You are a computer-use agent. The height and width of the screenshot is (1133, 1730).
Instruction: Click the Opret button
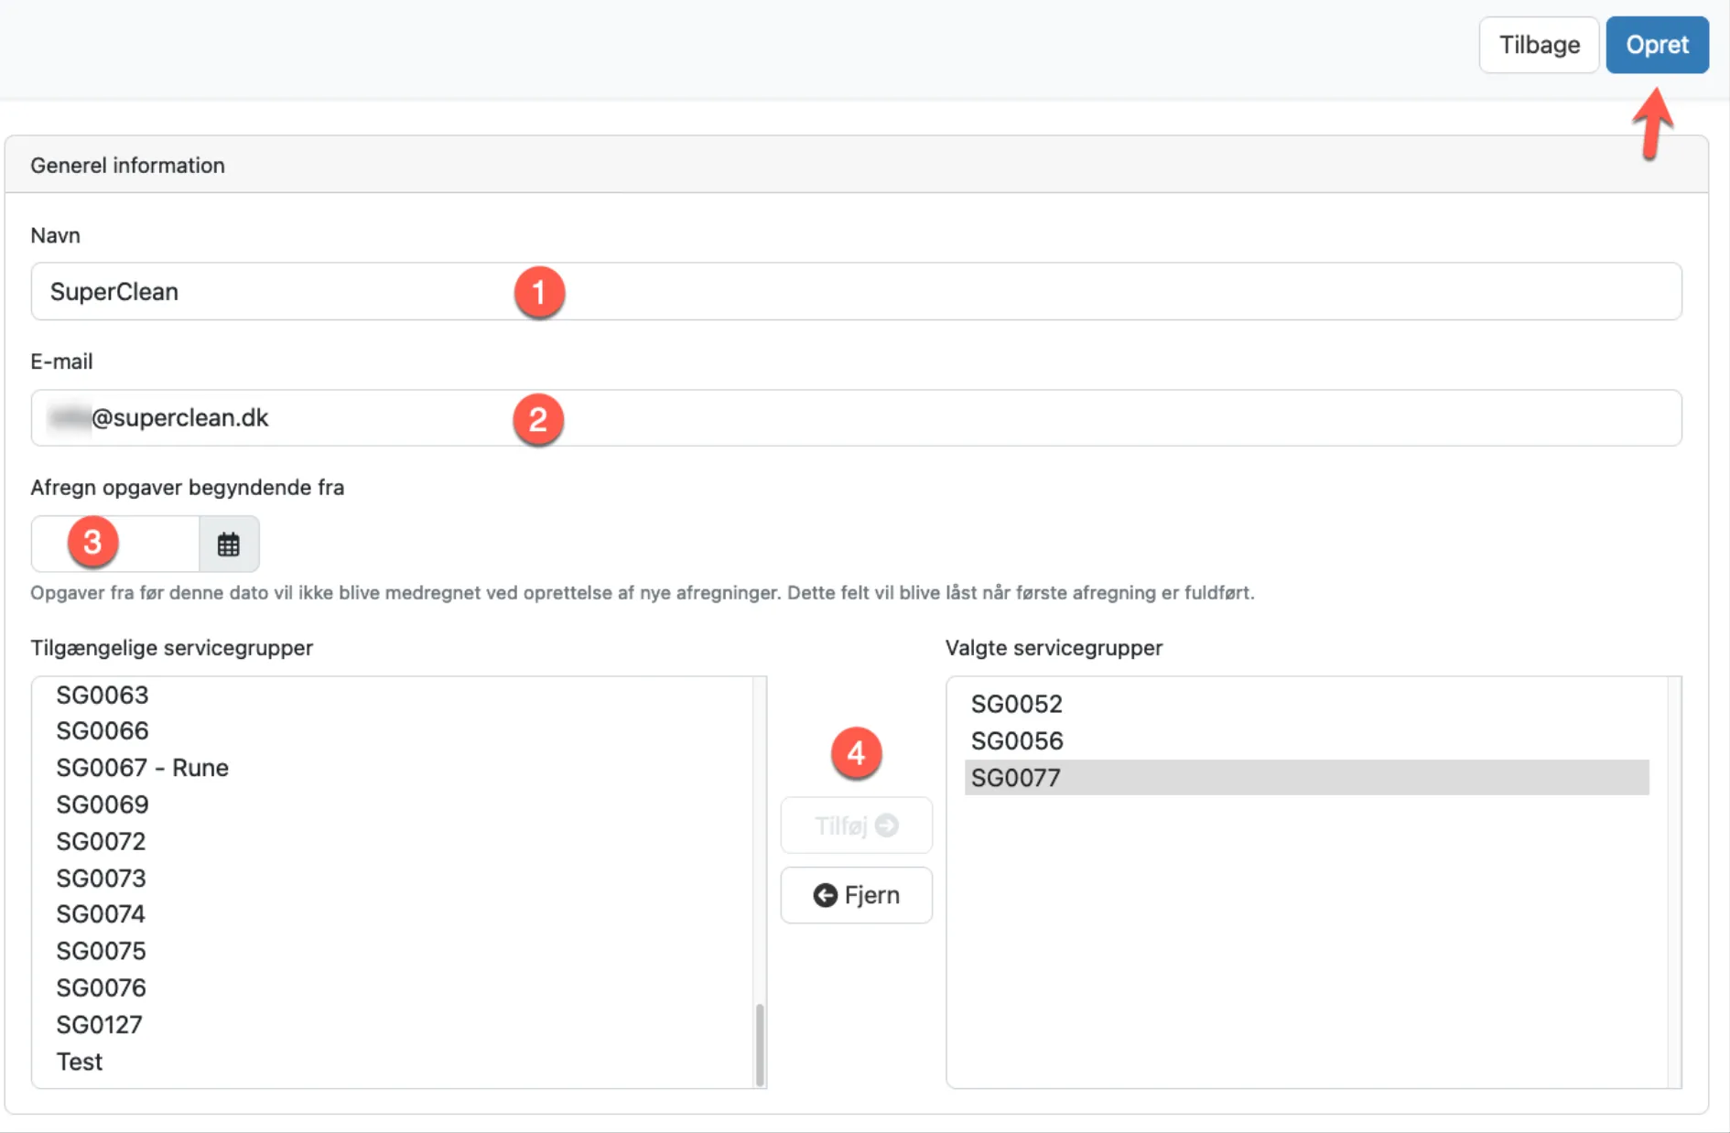(1656, 45)
